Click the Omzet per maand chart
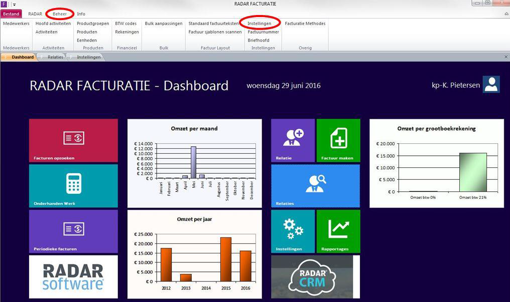 click(x=194, y=163)
